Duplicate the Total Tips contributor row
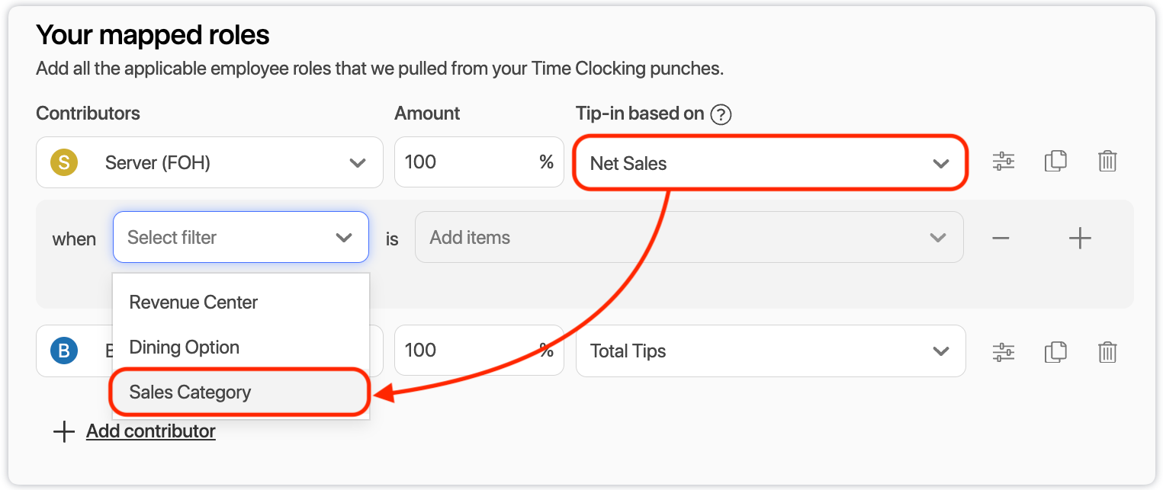 pos(1055,351)
